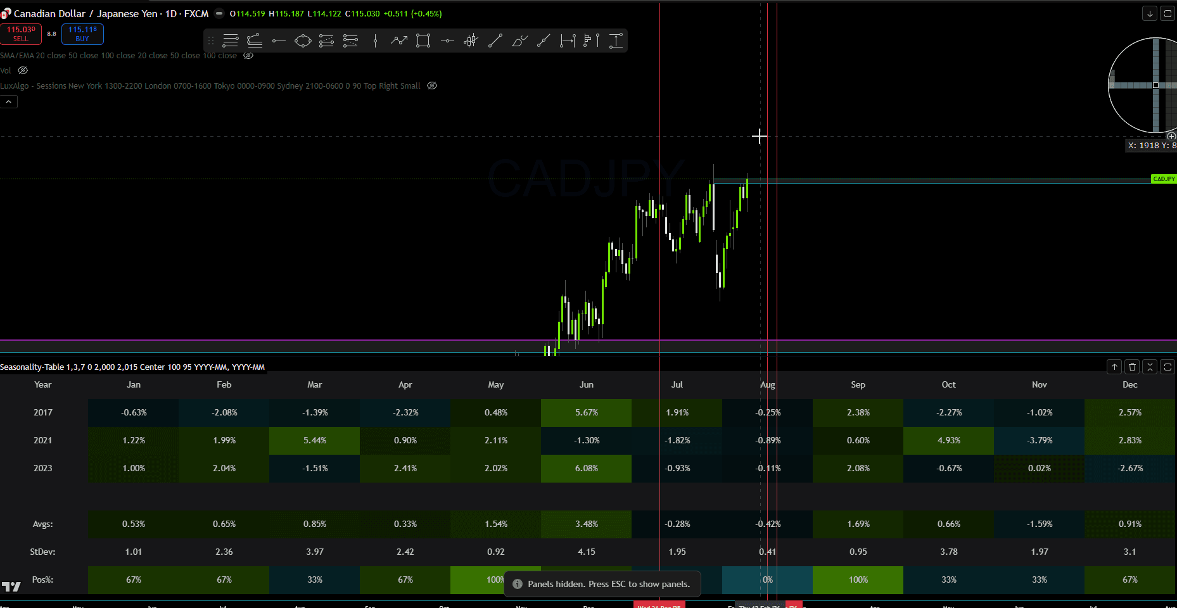Click the green CADJPY price axis label
1177x608 pixels.
click(x=1164, y=179)
